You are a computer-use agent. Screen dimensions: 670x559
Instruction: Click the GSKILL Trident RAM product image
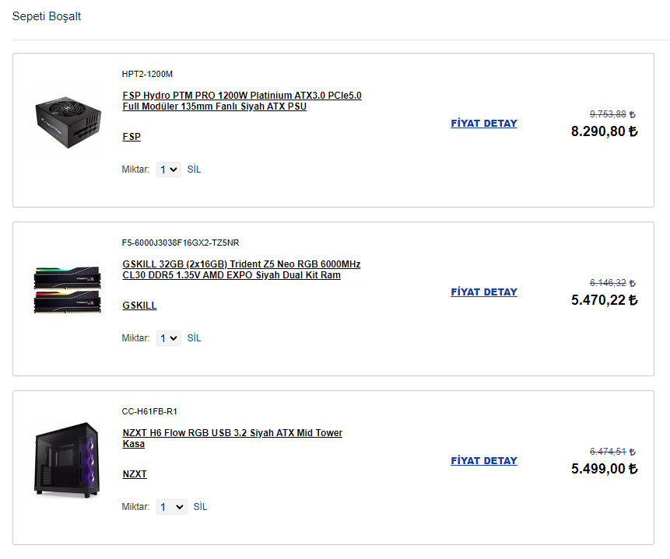[x=67, y=291]
